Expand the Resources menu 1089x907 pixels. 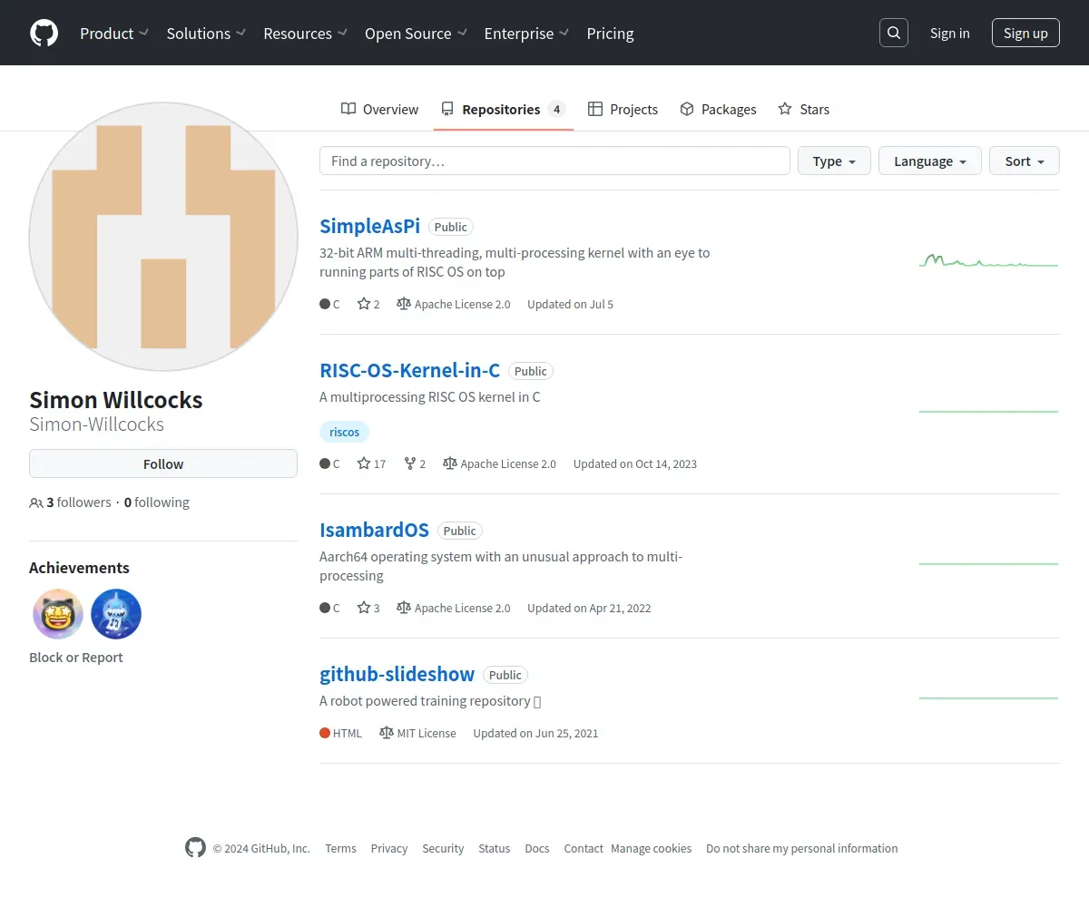pyautogui.click(x=305, y=34)
